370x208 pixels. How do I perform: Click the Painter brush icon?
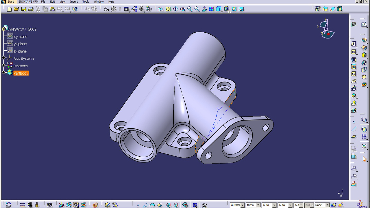tap(333, 205)
